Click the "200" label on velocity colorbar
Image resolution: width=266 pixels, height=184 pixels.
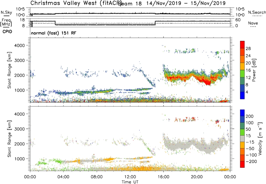pyautogui.click(x=250, y=116)
